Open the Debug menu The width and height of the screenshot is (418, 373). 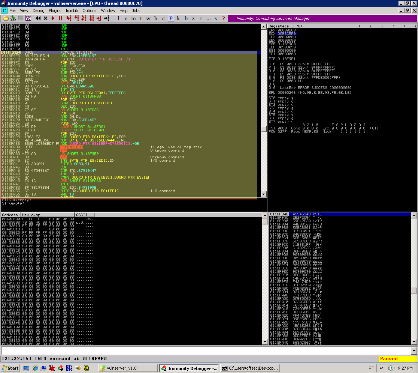38,11
